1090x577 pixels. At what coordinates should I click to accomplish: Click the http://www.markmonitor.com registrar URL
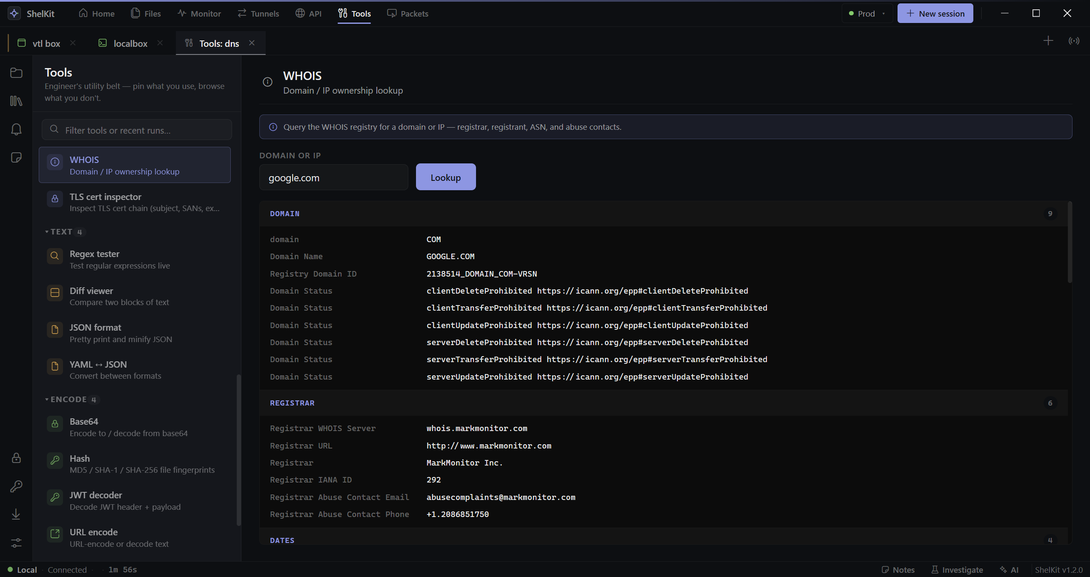point(489,446)
